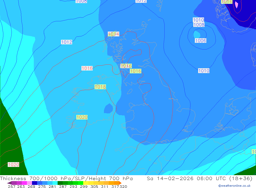Click the 1010 label stacked above 1008
The image size is (256, 188).
click(199, 20)
